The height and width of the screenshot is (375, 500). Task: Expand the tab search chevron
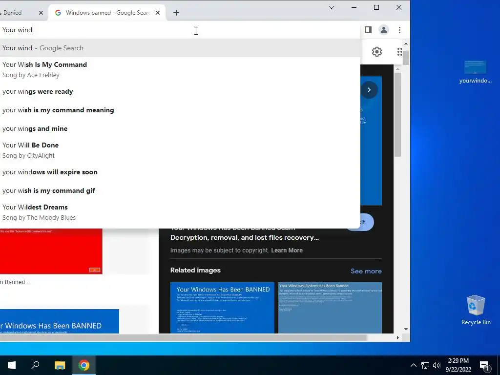point(332,7)
